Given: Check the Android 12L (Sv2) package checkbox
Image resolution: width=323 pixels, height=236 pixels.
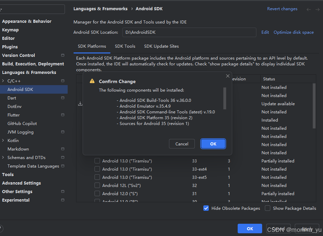Looking at the screenshot, I should coord(97,185).
